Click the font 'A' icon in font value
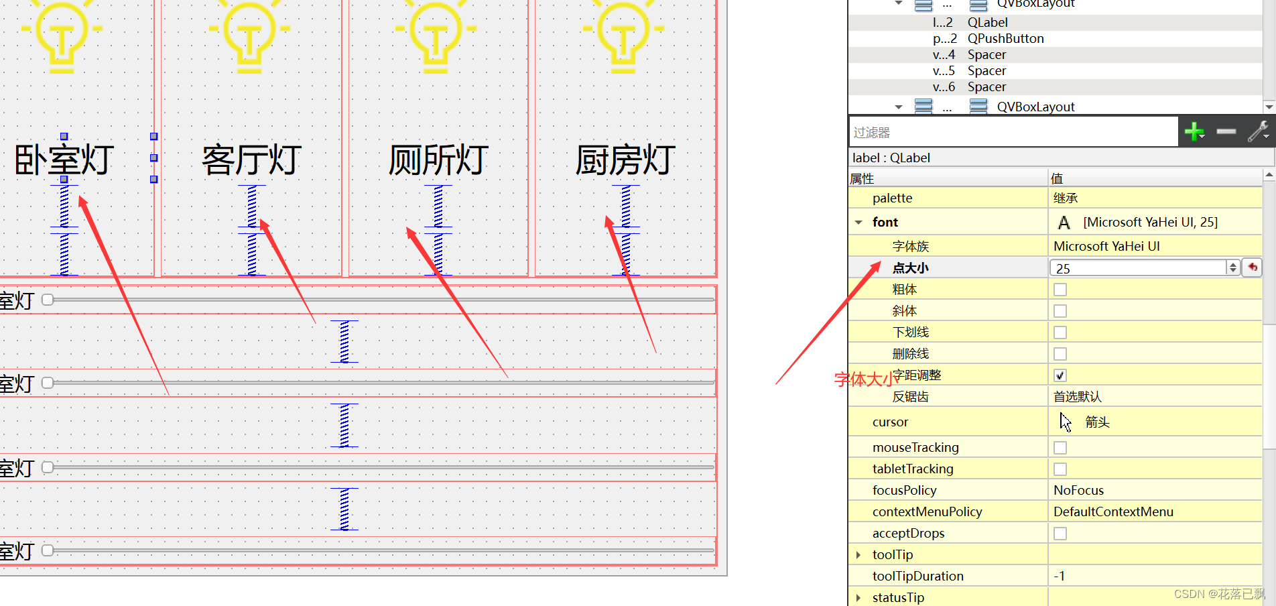1276x606 pixels. (1064, 223)
